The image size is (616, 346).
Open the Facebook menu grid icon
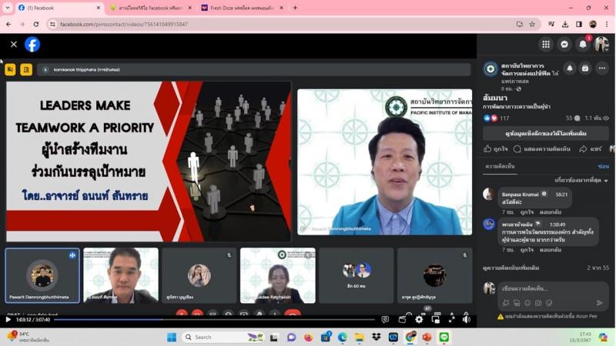pos(546,45)
